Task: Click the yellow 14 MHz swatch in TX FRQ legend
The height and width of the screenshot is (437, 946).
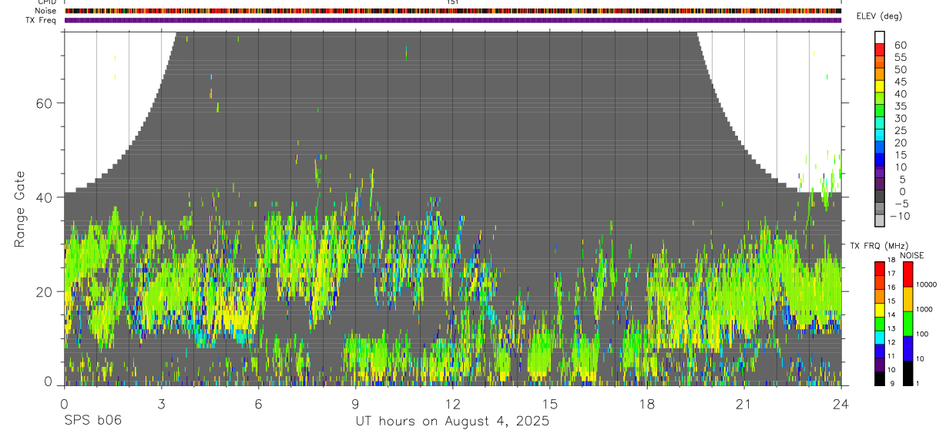Action: point(880,309)
